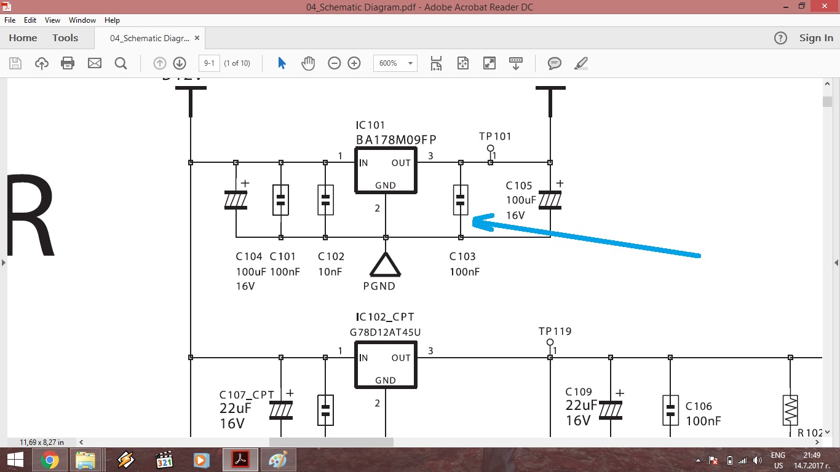Go to the next page arrow
The width and height of the screenshot is (840, 472).
coord(180,63)
